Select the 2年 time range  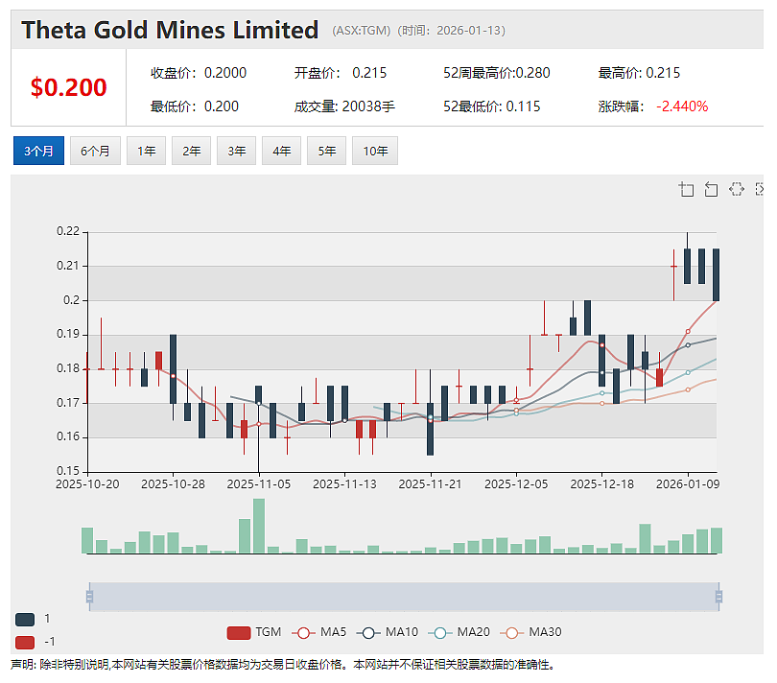(191, 151)
